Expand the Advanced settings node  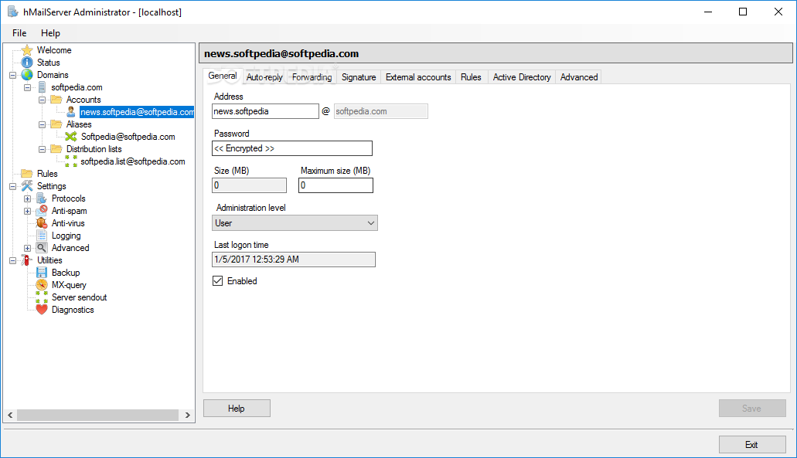point(28,248)
